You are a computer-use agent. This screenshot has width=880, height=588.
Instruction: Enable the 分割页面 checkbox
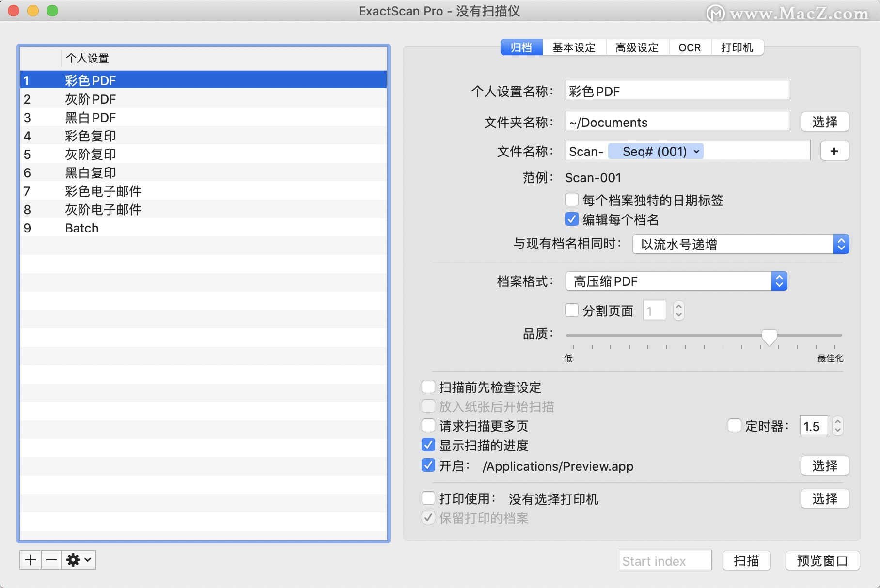pos(572,310)
